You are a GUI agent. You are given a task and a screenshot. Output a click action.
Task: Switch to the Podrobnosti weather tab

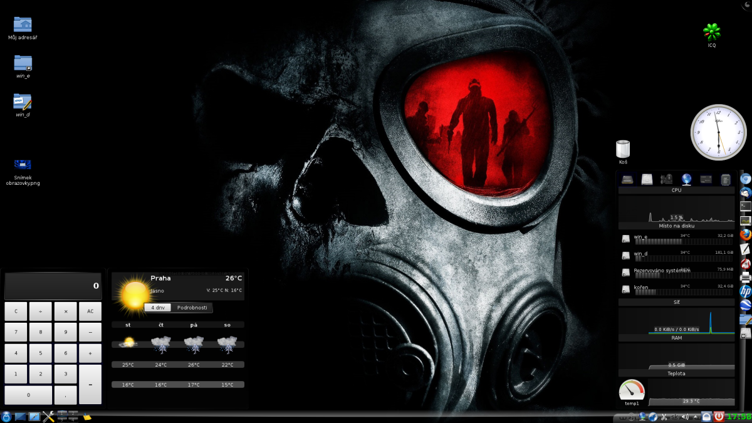pyautogui.click(x=192, y=308)
